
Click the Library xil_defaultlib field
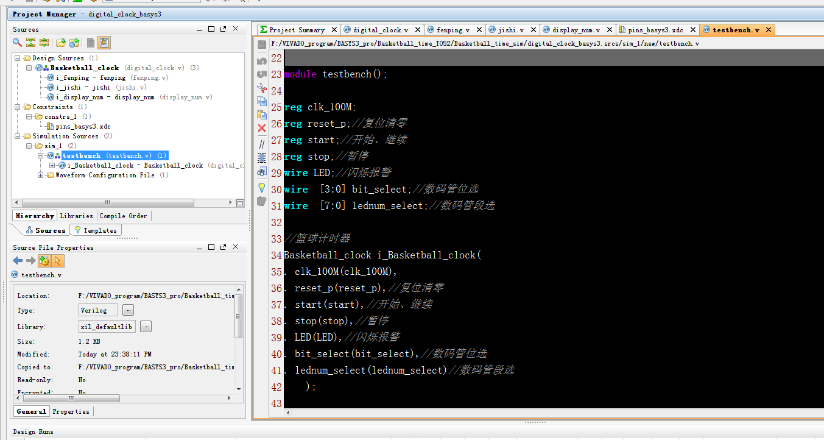coord(107,327)
